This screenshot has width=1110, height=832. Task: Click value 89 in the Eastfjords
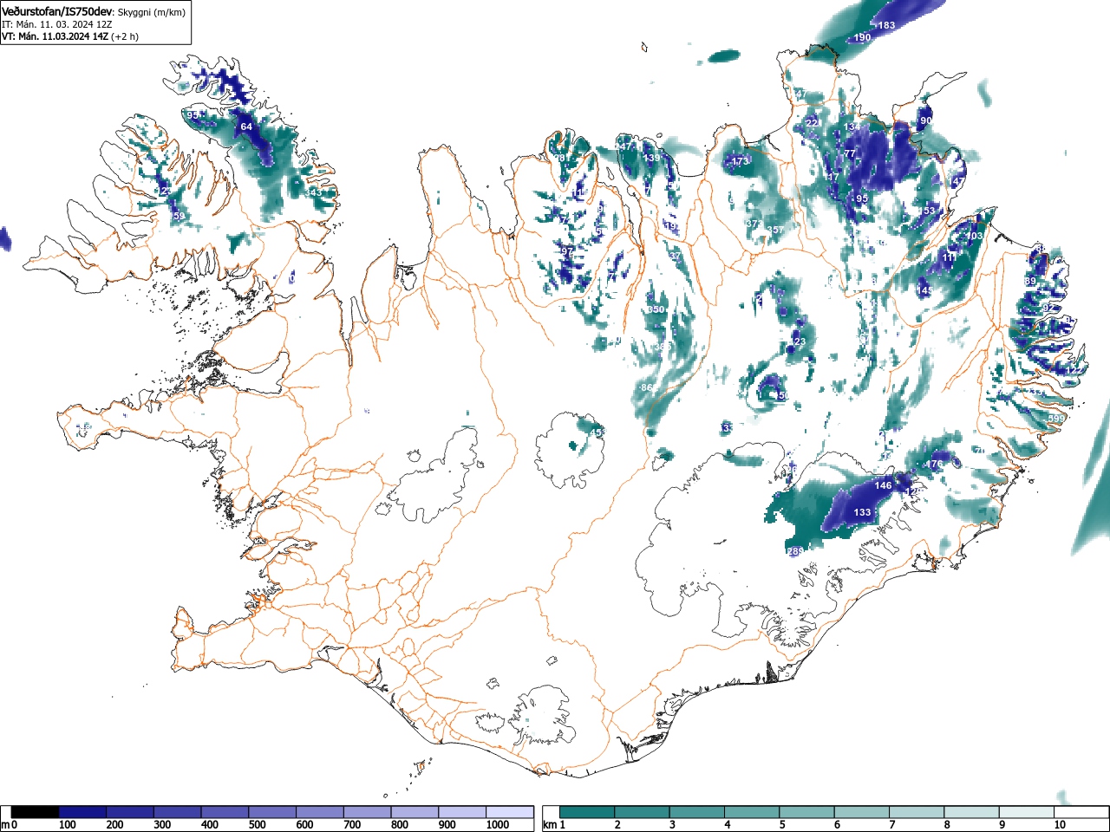[1030, 282]
